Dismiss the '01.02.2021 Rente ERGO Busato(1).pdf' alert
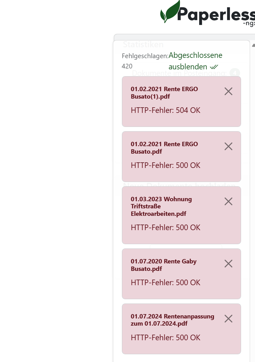Screen dimensions: 255x362 pos(228,91)
